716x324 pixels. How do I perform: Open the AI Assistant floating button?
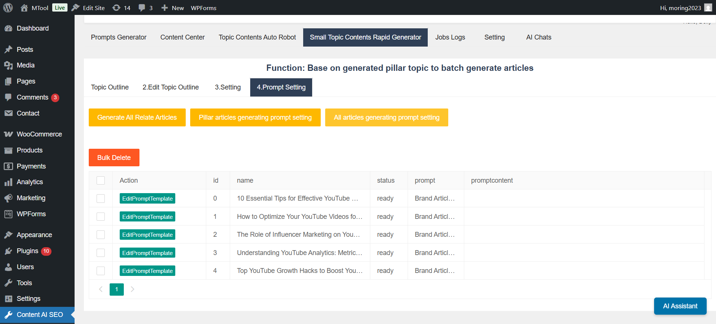pyautogui.click(x=680, y=306)
